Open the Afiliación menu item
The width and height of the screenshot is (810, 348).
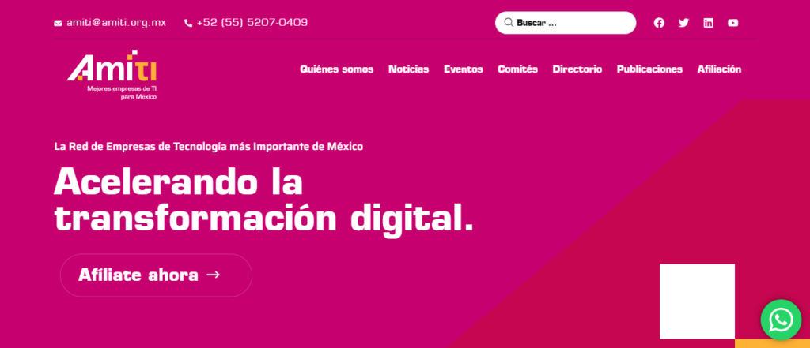click(719, 69)
